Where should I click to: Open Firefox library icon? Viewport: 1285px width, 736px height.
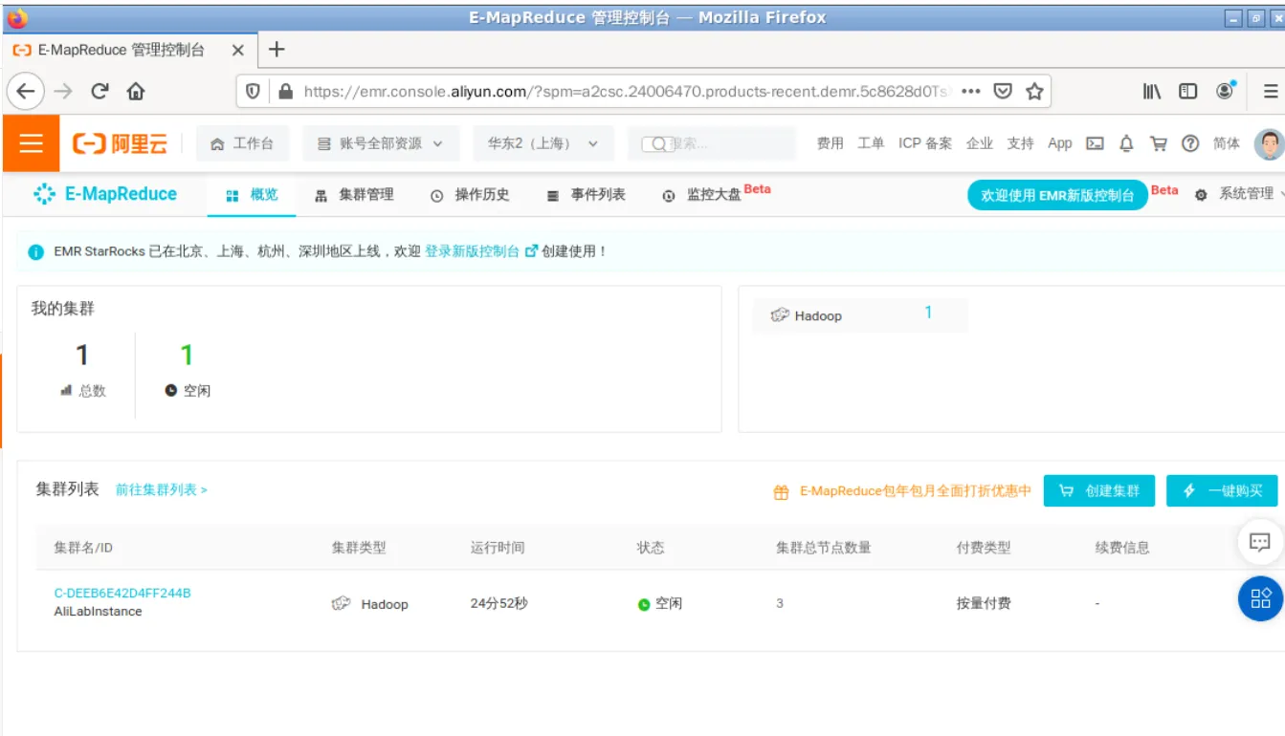coord(1152,91)
